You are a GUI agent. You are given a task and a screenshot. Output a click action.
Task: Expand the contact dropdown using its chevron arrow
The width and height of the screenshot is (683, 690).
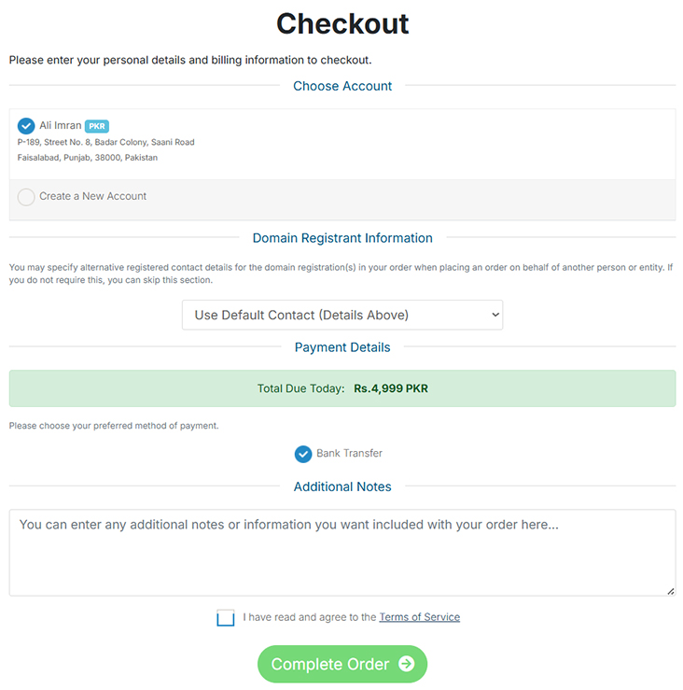pos(495,315)
